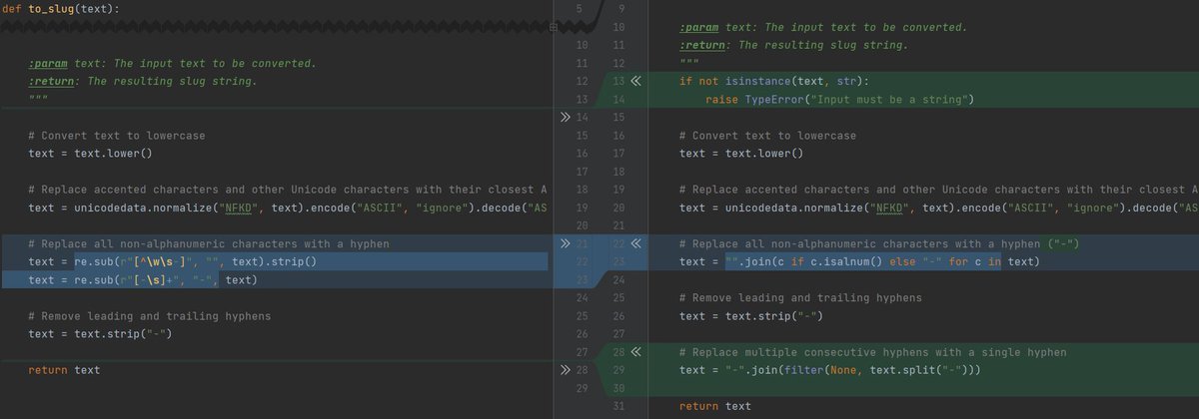
Task: Accept left change arrows beside left line 28
Action: pos(567,370)
